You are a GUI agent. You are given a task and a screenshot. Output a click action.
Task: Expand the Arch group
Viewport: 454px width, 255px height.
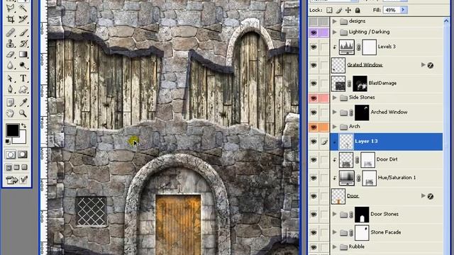pyautogui.click(x=335, y=127)
